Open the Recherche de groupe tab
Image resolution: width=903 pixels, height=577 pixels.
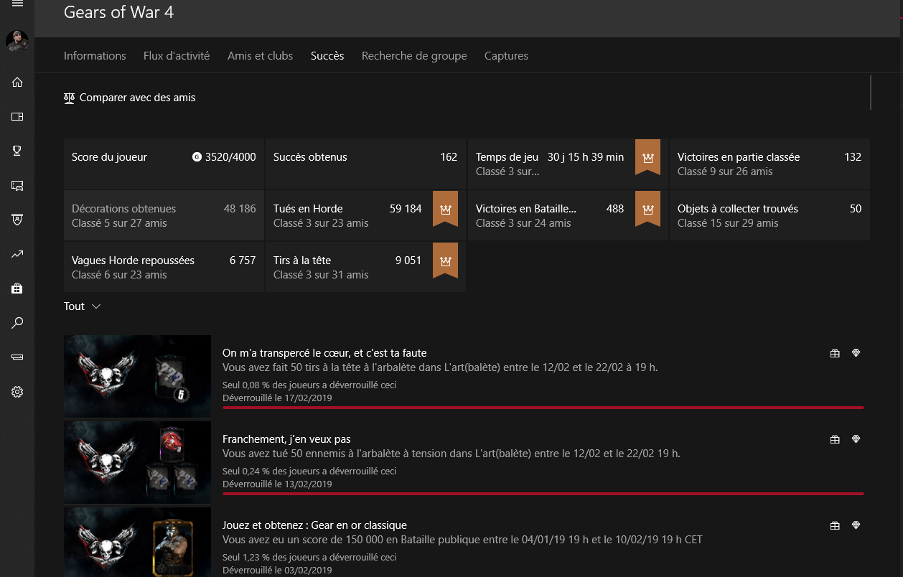point(414,56)
